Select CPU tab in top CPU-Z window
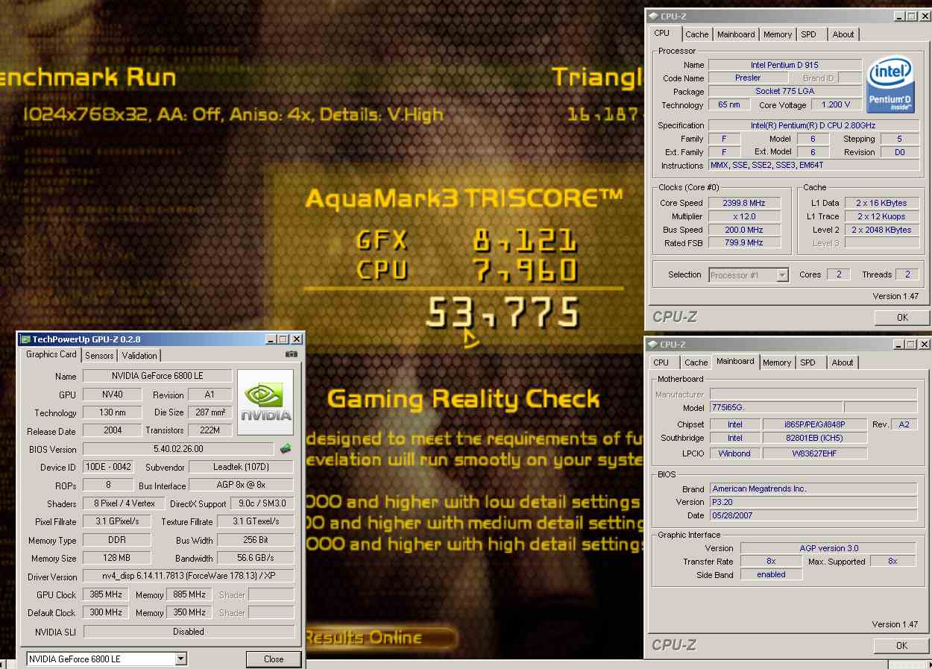 tap(662, 34)
